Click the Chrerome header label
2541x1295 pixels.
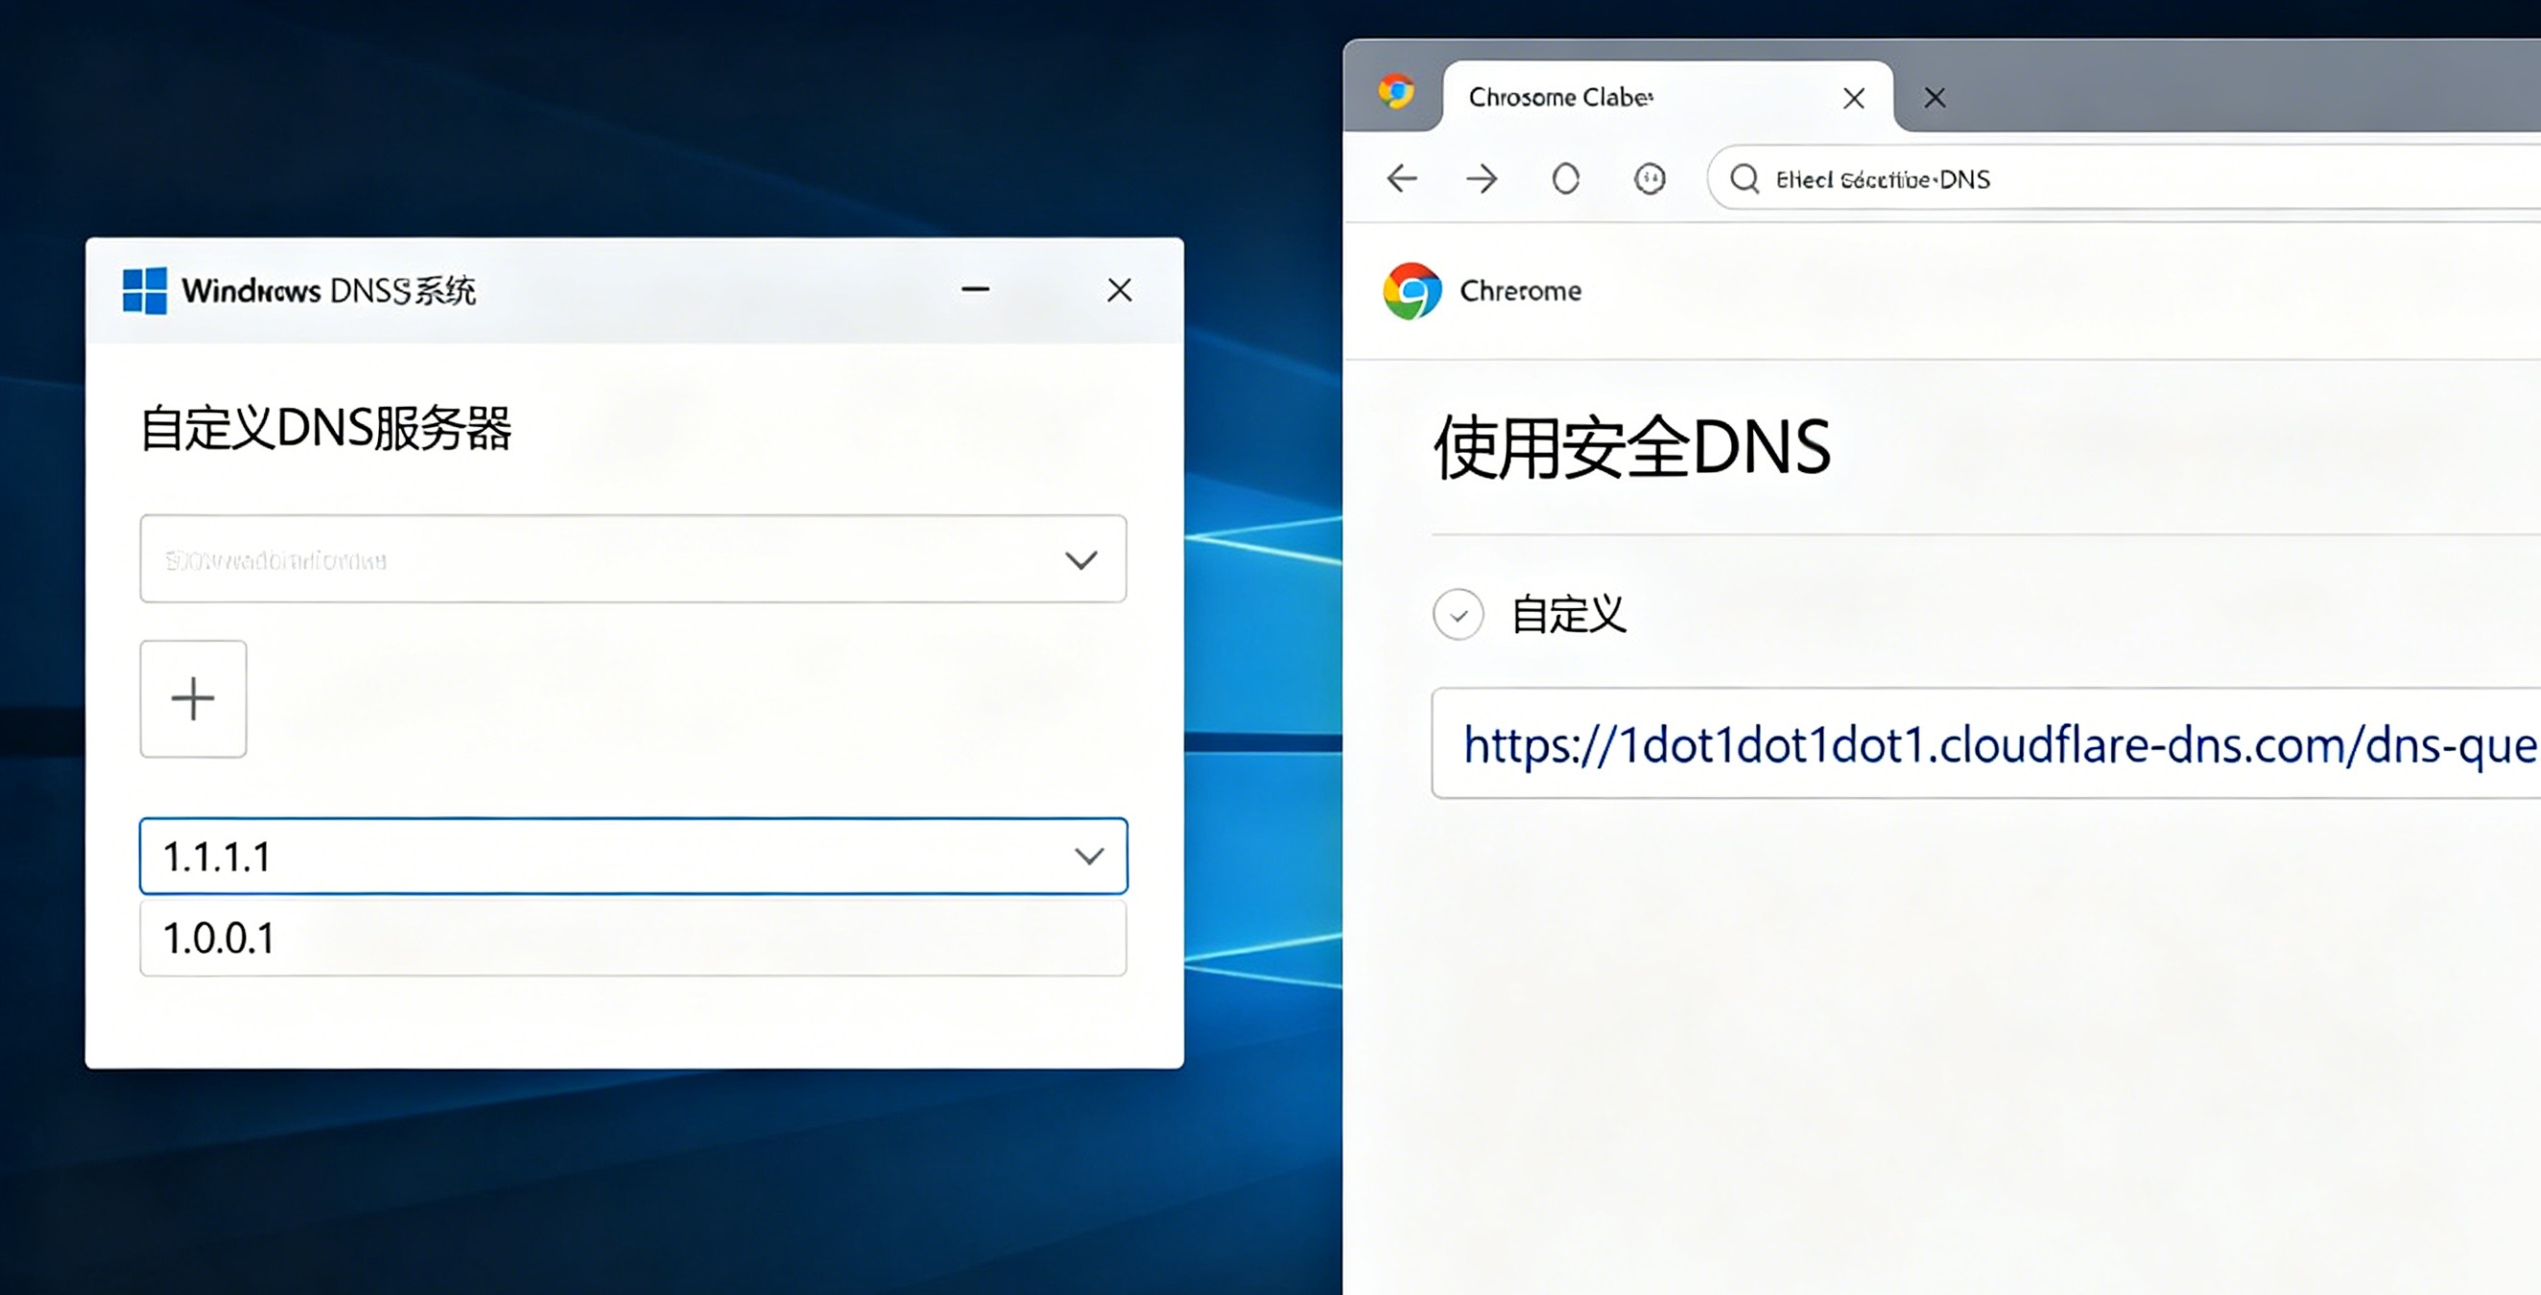1520,291
